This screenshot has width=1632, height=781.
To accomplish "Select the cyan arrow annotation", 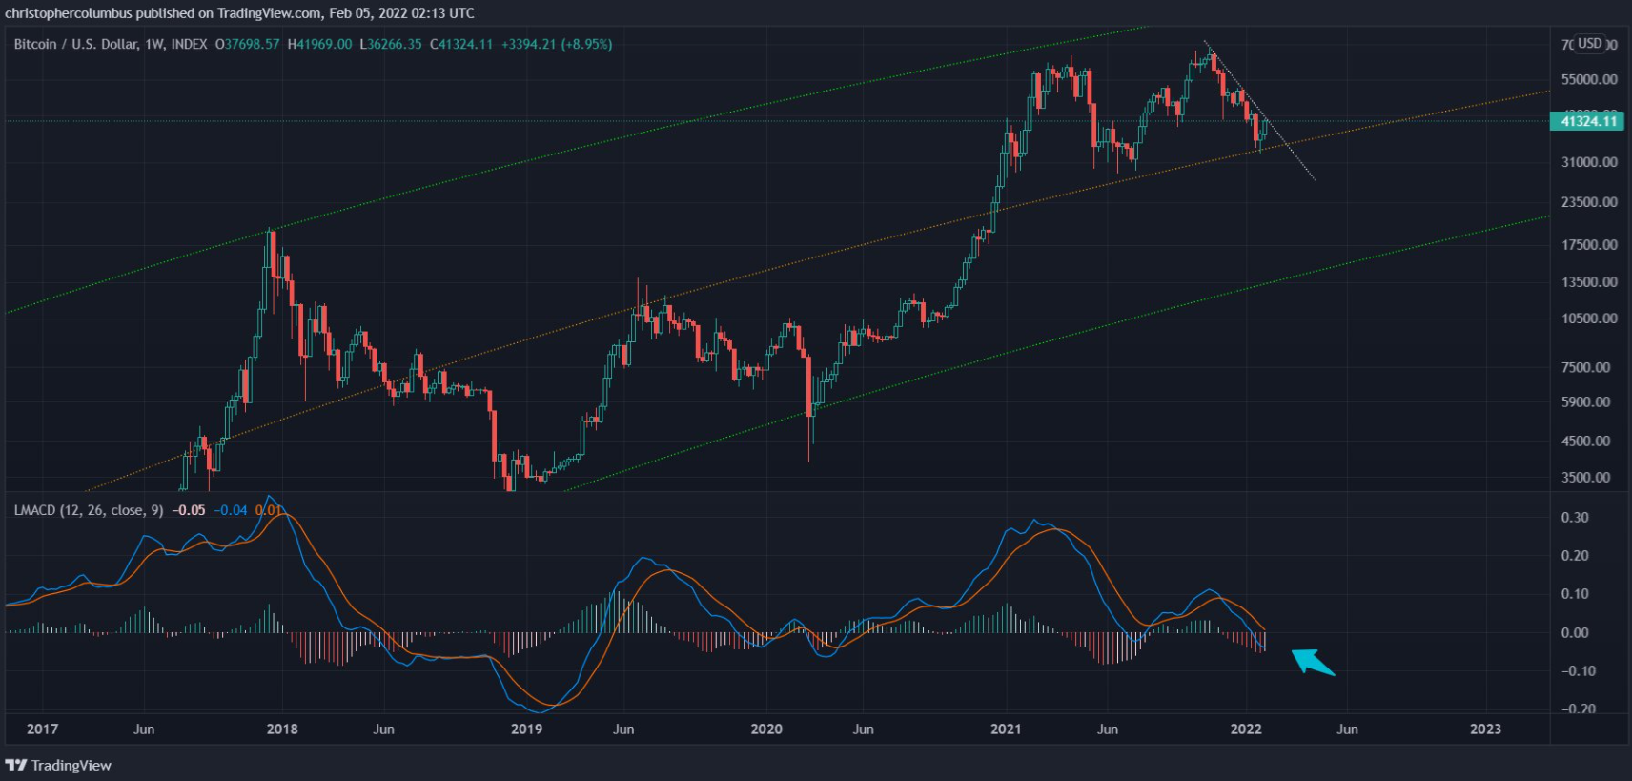I will coord(1314,662).
